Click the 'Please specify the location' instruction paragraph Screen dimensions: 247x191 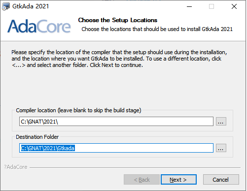point(119,59)
